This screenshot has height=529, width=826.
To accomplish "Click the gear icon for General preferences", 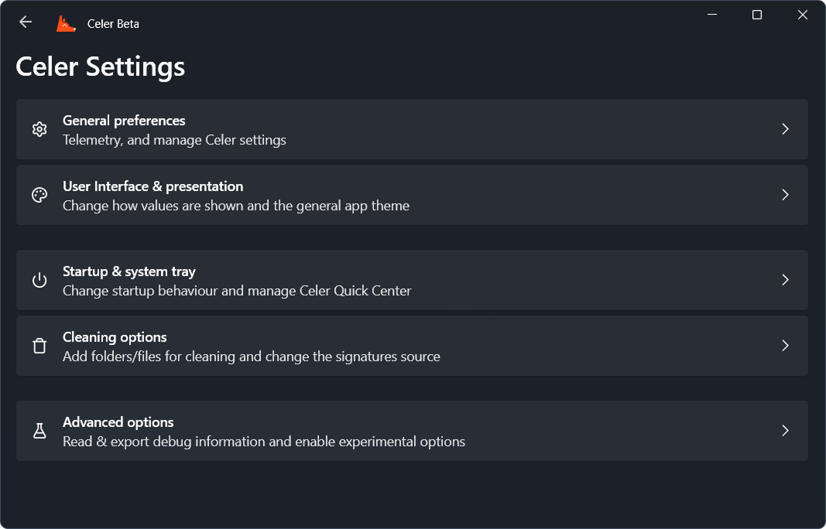I will tap(39, 129).
